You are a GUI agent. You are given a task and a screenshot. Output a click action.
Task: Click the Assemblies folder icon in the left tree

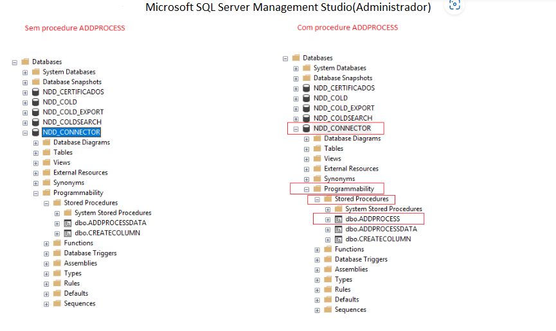click(57, 263)
